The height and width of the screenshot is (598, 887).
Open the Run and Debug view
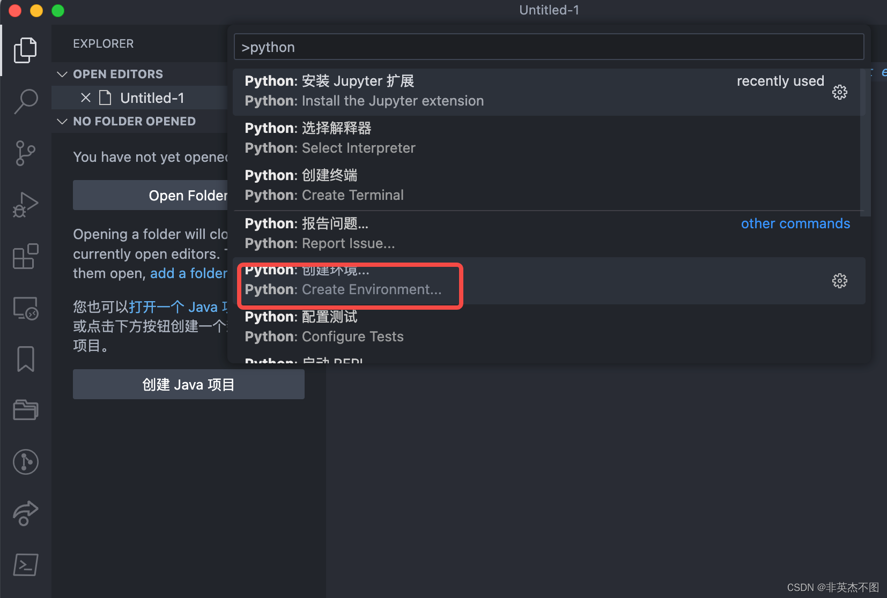(x=25, y=205)
